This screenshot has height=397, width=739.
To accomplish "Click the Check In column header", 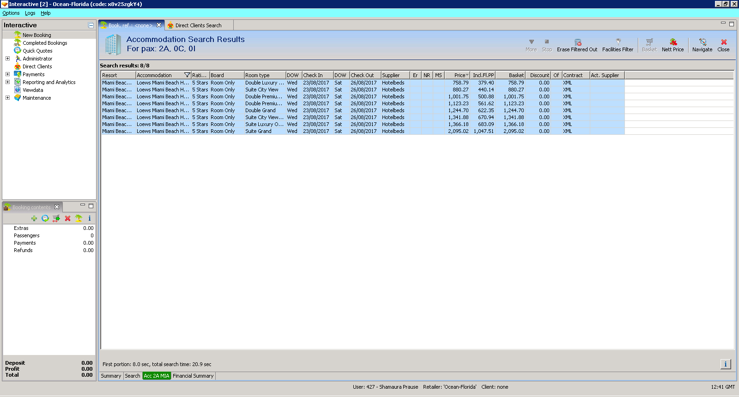I will (317, 75).
